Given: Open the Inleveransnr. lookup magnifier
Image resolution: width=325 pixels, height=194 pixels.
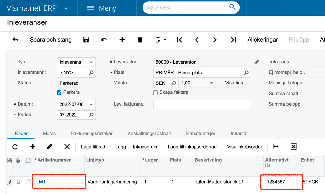Looking at the screenshot, I should (91, 72).
